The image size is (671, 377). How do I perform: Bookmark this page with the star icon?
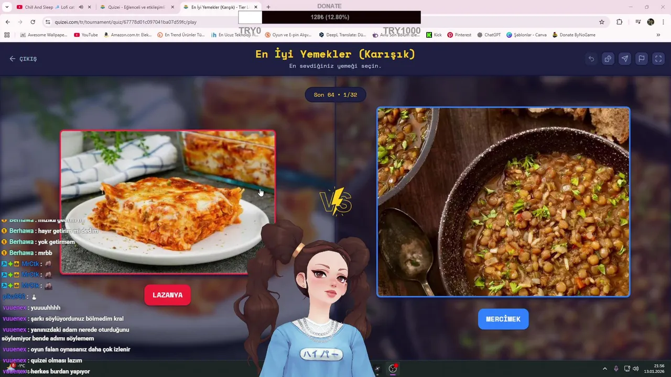coord(602,22)
